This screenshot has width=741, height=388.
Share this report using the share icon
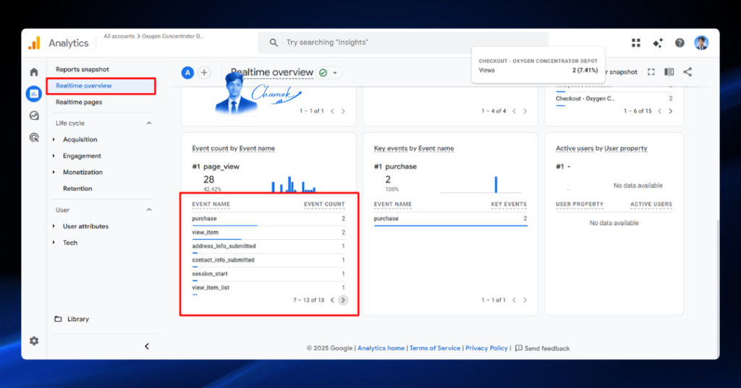point(687,72)
